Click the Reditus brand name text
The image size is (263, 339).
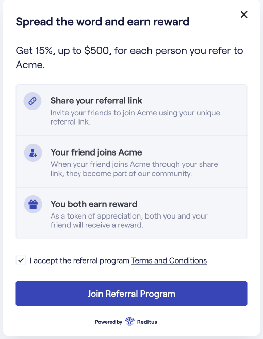pos(147,322)
